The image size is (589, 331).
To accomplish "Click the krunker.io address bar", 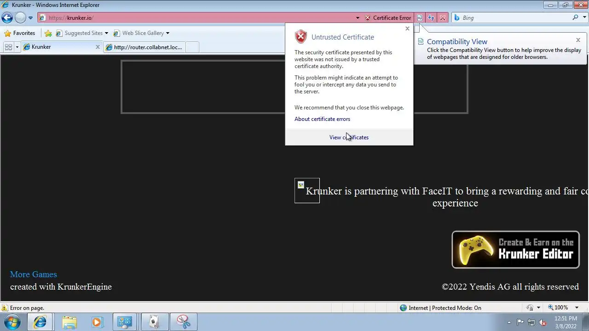I will pos(198,18).
